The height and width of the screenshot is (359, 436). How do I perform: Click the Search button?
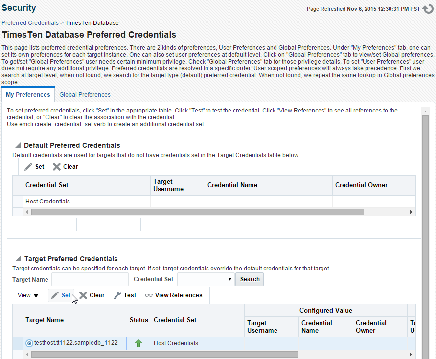[250, 279]
